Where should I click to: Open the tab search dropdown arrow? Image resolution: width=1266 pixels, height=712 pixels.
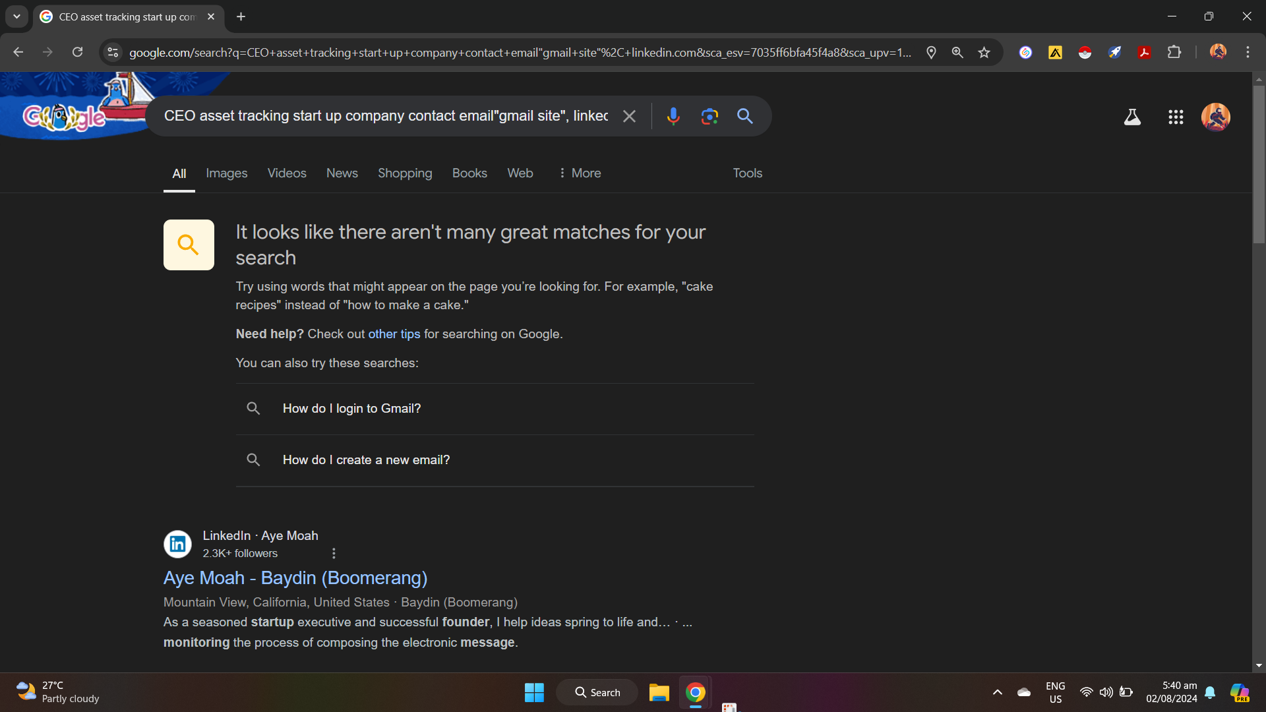pos(16,16)
